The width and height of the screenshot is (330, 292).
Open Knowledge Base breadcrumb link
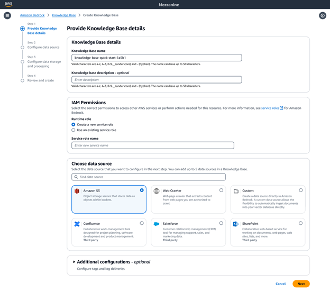[x=63, y=15]
